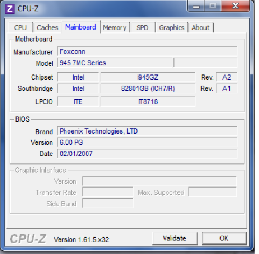Switch to the Graphics tab
This screenshot has height=254, width=259.
pos(172,28)
